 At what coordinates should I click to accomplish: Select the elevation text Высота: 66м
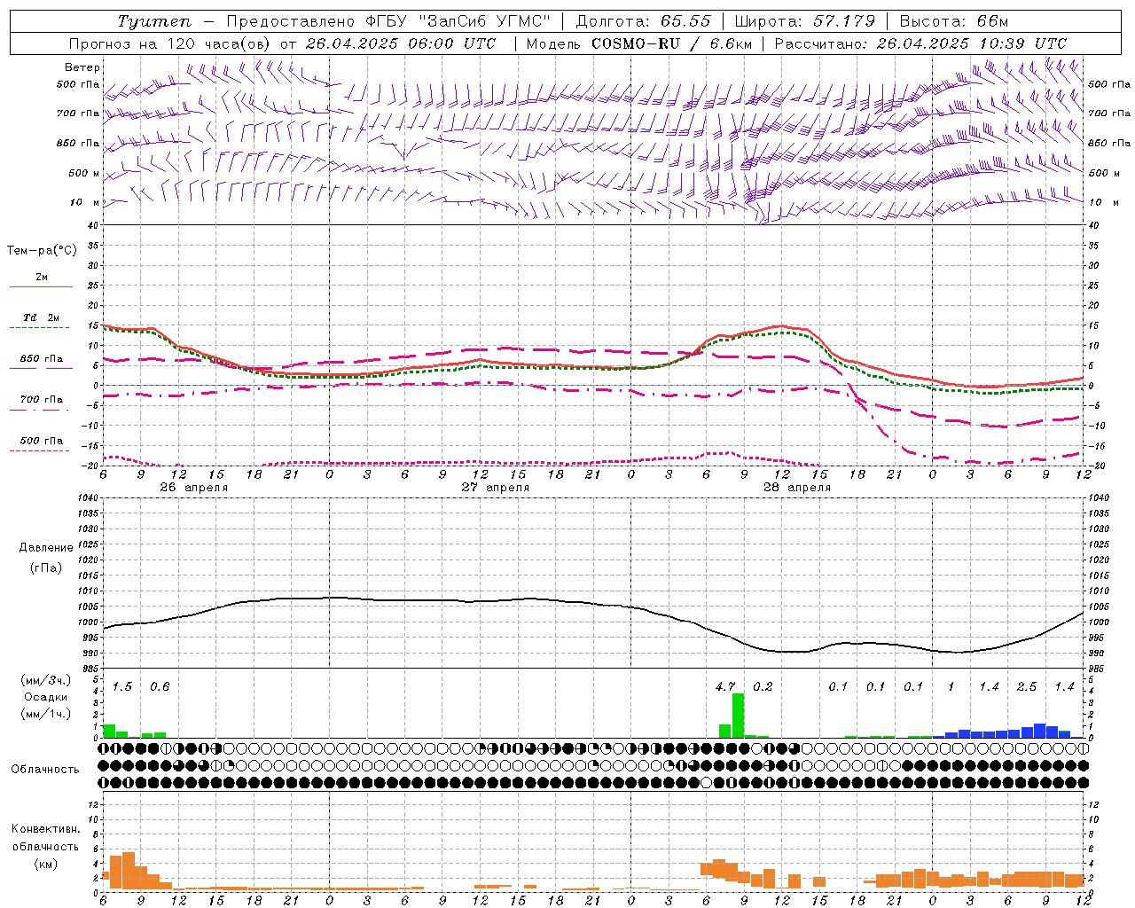(x=954, y=21)
